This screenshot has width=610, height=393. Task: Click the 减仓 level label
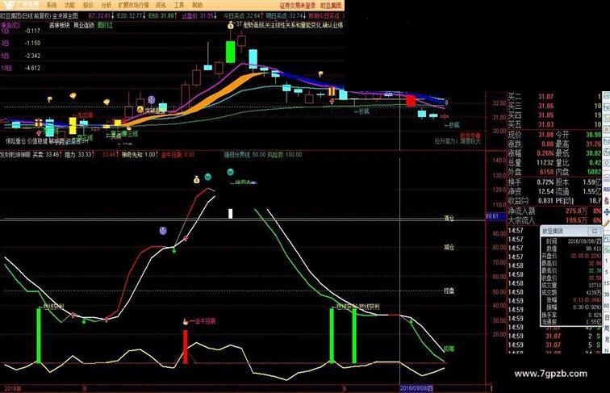449,248
